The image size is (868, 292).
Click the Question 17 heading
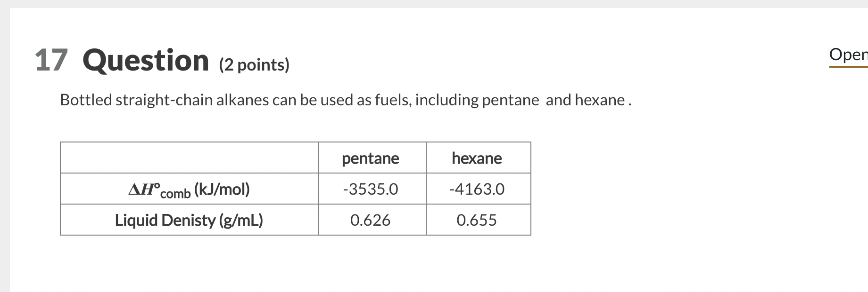coord(146,61)
